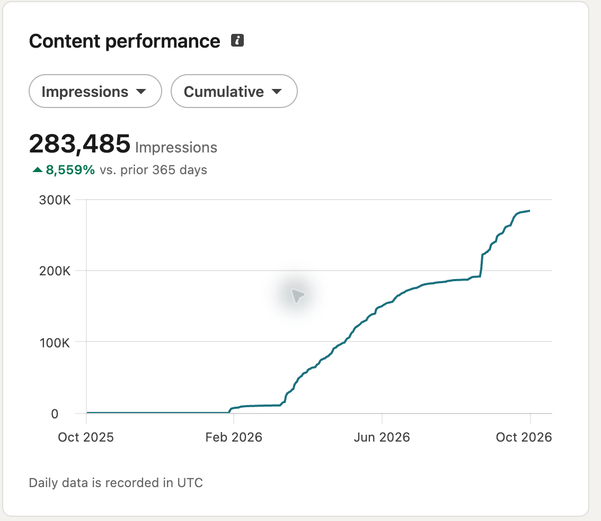Click the 100K y-axis label
601x521 pixels.
pyautogui.click(x=55, y=343)
